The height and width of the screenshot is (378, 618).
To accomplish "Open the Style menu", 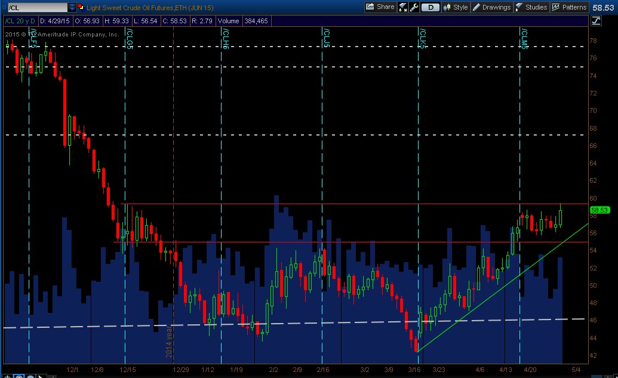I will pos(456,7).
